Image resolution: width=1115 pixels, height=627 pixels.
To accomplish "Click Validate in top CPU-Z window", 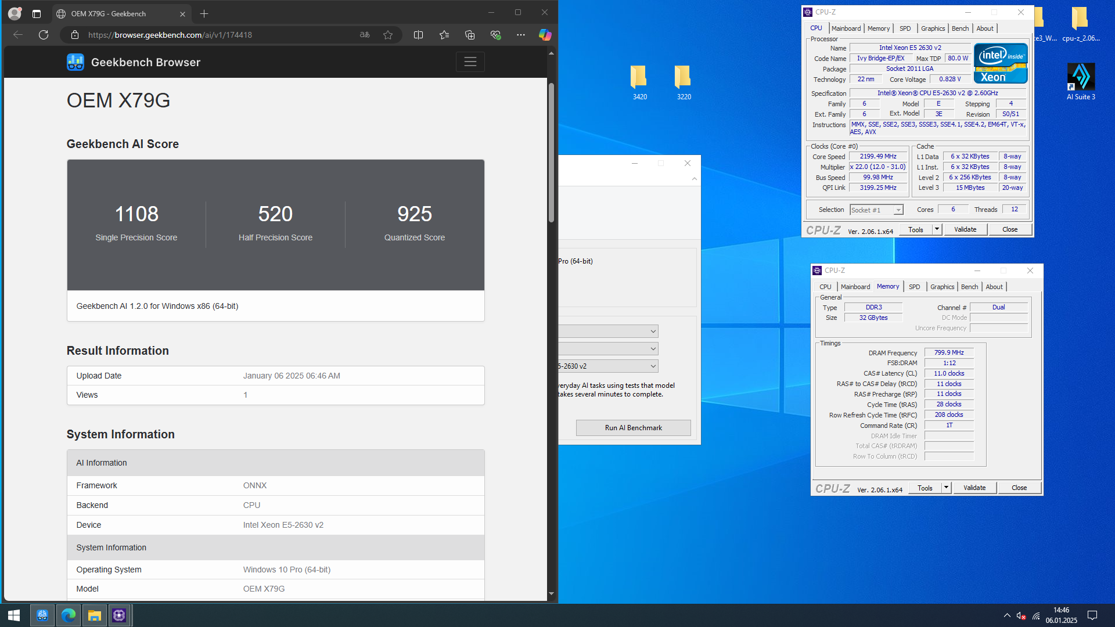I will [x=965, y=229].
